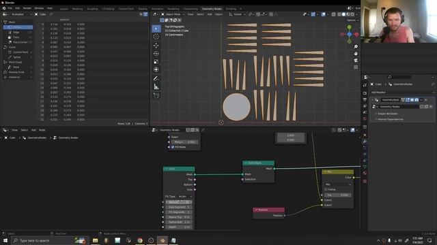Click the green Y axis on navigation gizmo
Screen dimensions: 437x245
tap(350, 27)
